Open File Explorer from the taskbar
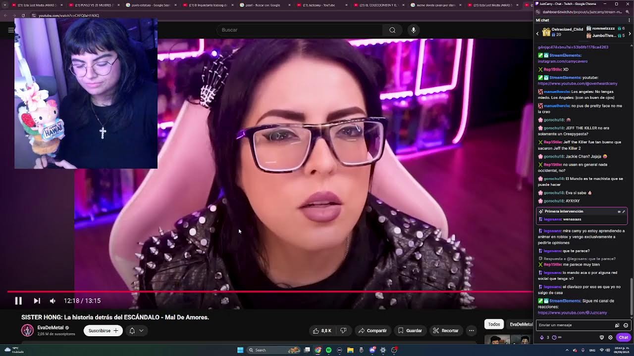634x356 pixels. pos(350,350)
